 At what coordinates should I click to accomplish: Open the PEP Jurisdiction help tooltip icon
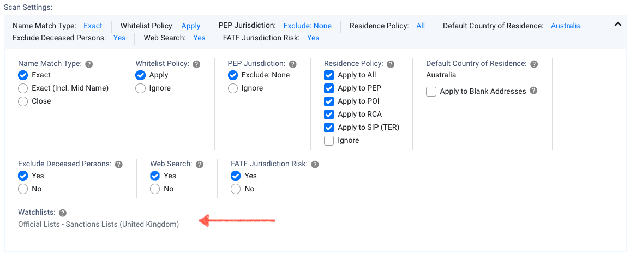(x=293, y=64)
